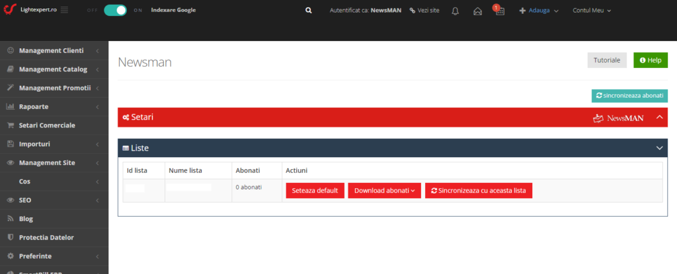
Task: Click the Rapoarte bar chart icon
Action: [11, 106]
